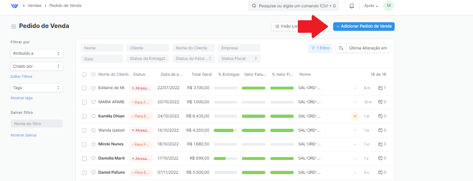473x181 pixels.
Task: Focus the Nome filter field
Action: coord(102,48)
